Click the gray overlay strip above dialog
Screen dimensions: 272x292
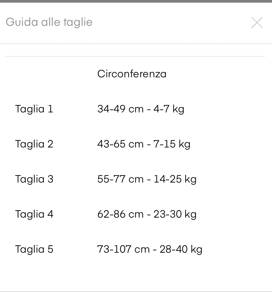click(x=136, y=1)
